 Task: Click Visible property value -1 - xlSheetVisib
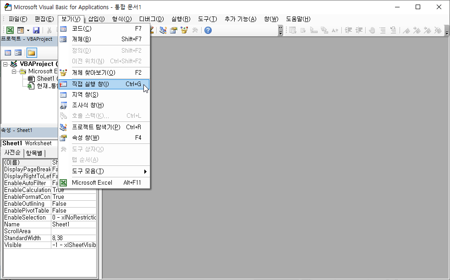[x=74, y=245]
